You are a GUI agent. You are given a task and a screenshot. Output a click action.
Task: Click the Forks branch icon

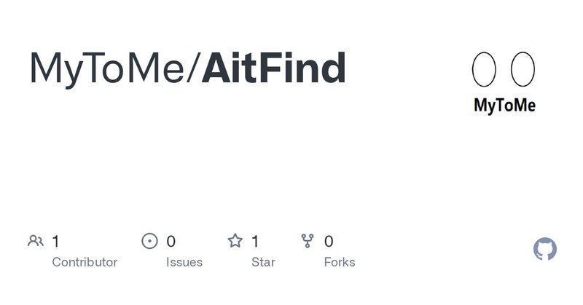[x=308, y=241]
